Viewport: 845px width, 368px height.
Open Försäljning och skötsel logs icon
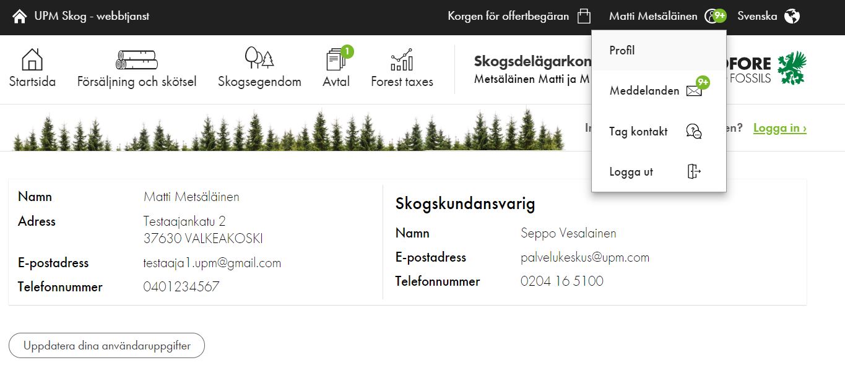pyautogui.click(x=137, y=59)
